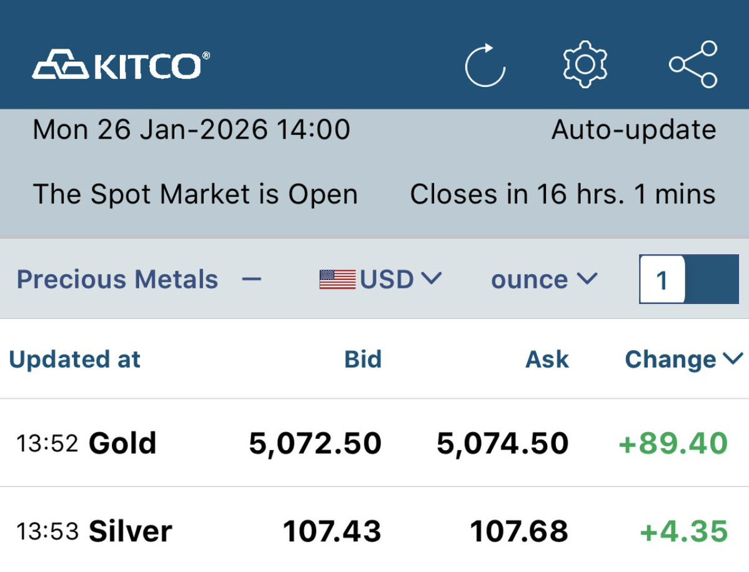Screen dimensions: 749x572
Task: Toggle the Auto-update option
Action: [x=633, y=130]
